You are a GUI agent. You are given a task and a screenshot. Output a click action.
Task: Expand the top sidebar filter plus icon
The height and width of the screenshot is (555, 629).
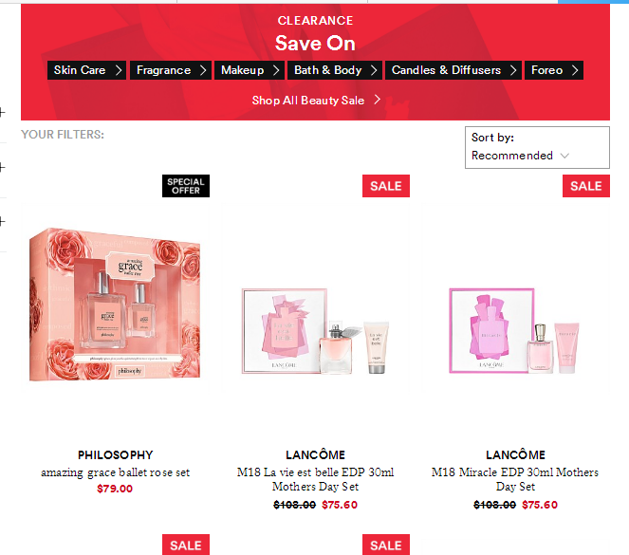point(3,112)
